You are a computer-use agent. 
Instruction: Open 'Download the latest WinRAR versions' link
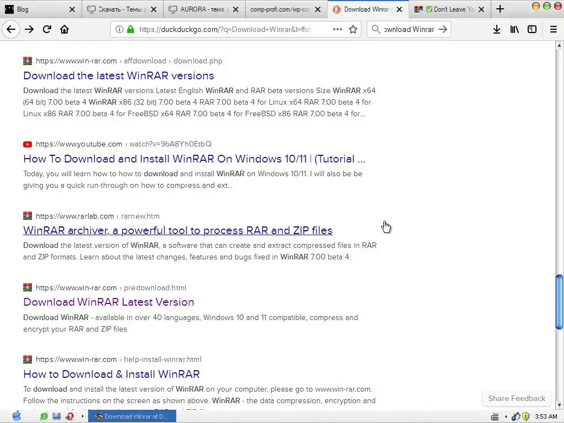(119, 75)
